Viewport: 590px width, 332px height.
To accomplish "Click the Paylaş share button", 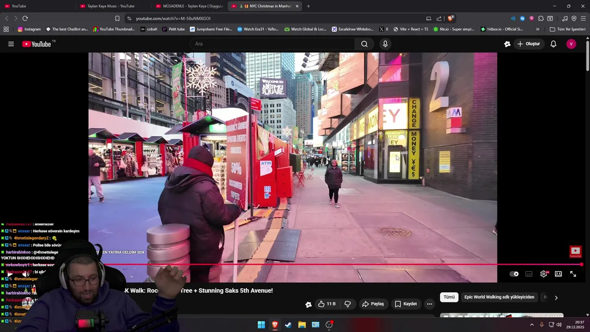I will 373,304.
